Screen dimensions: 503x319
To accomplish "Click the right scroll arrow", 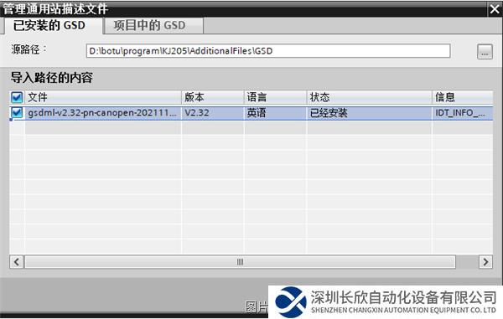I will 485,262.
